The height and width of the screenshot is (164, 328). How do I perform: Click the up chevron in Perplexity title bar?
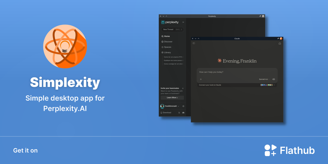[x=166, y=16]
